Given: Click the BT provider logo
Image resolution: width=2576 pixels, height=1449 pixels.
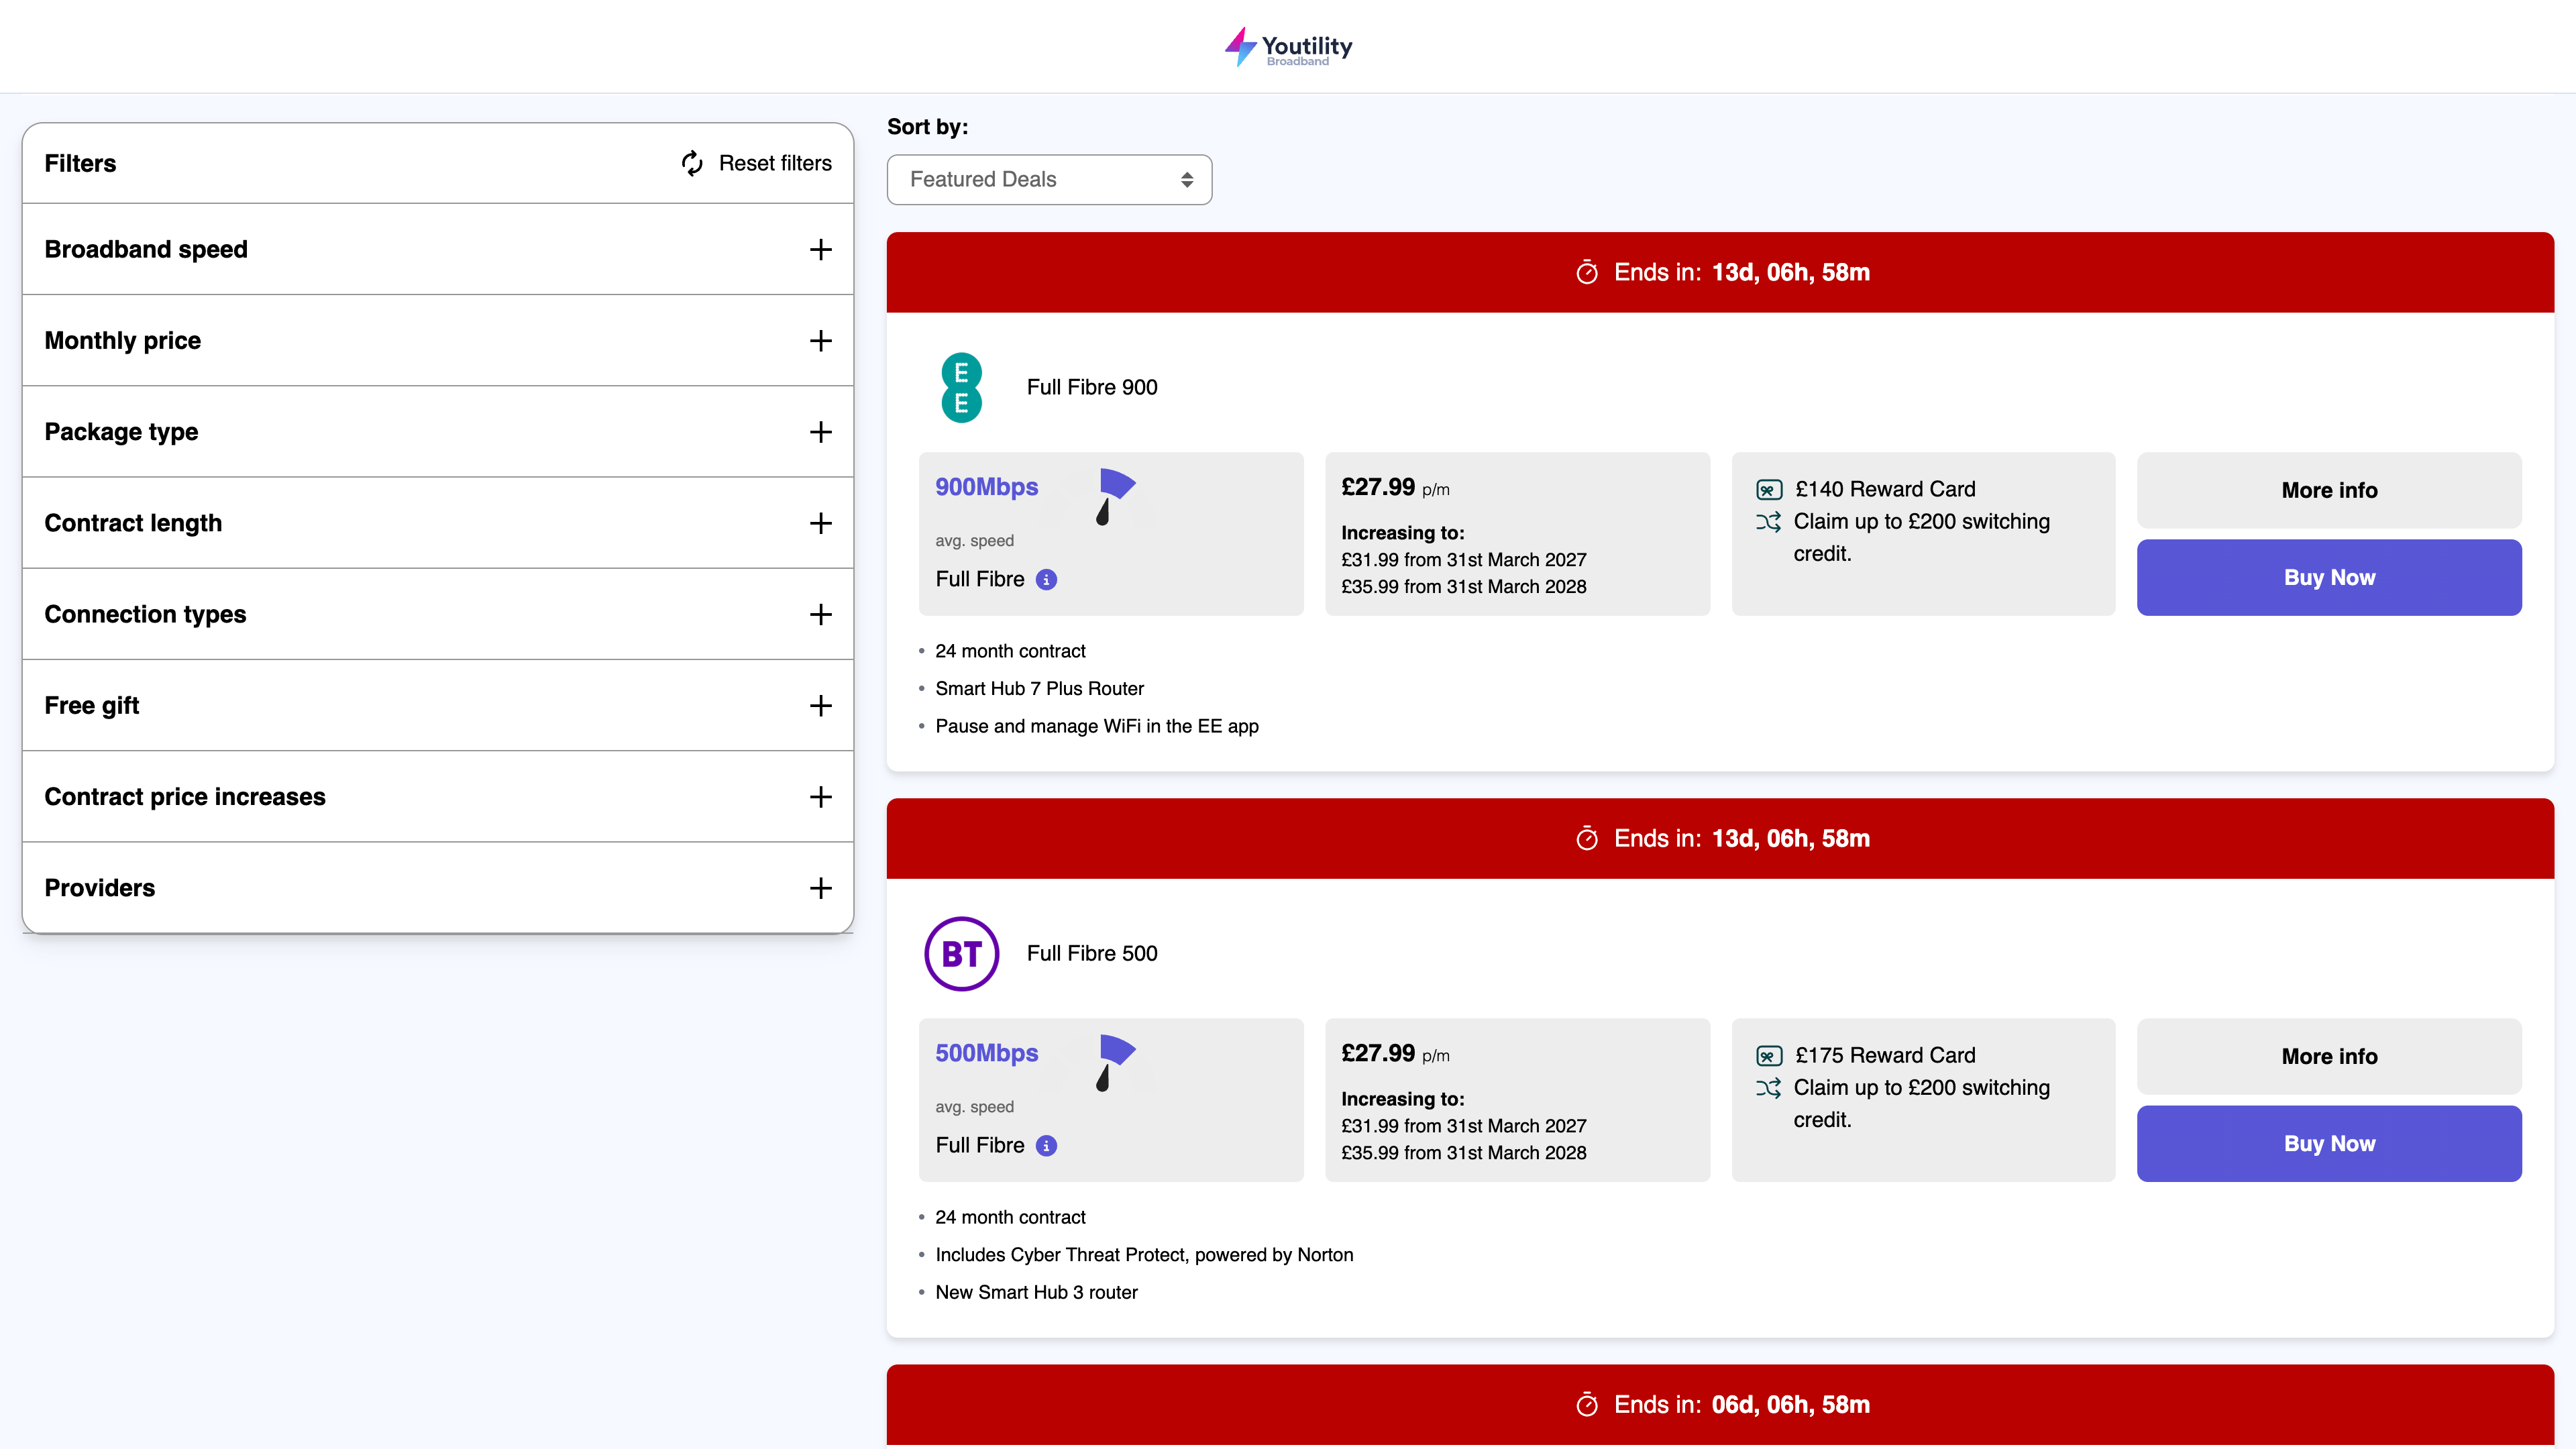Looking at the screenshot, I should (x=961, y=954).
